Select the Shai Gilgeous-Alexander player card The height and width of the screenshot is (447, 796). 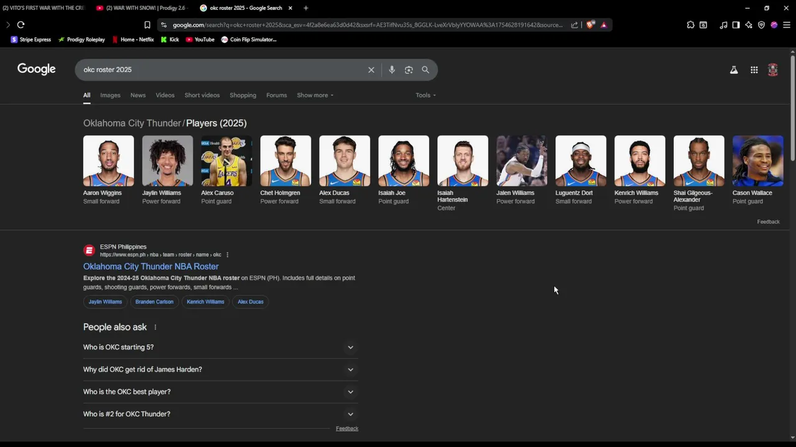(x=698, y=173)
